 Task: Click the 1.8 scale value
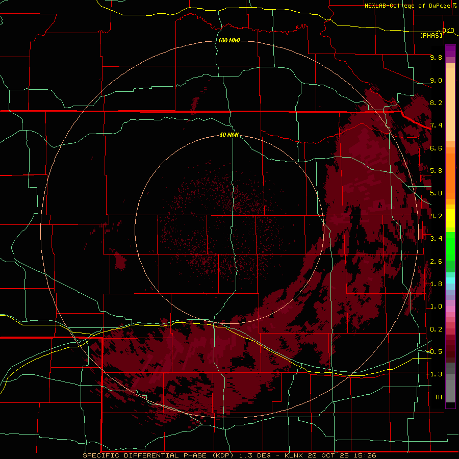tap(436, 284)
